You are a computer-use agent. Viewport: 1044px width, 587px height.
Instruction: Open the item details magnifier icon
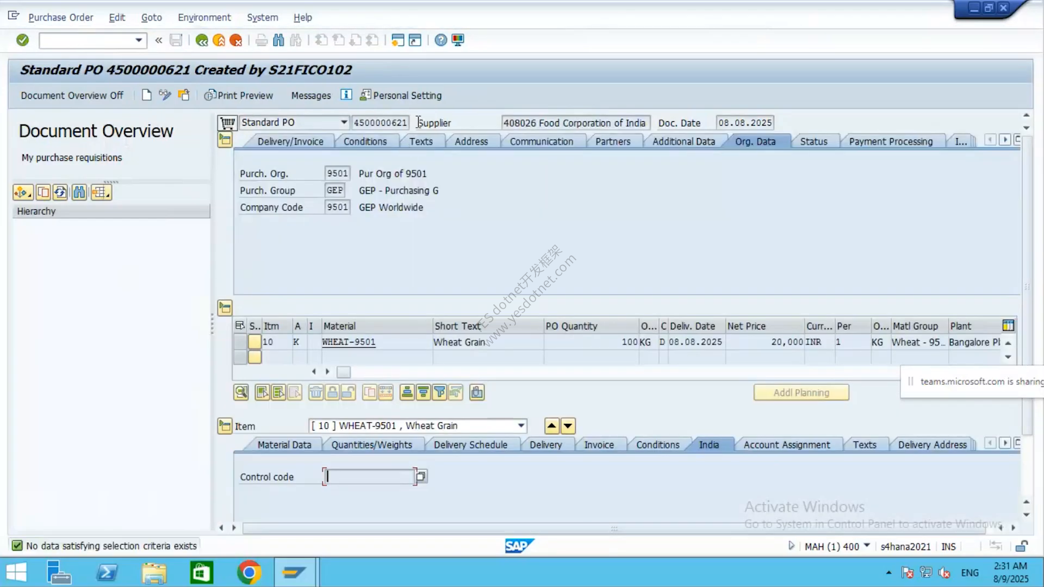tap(241, 392)
